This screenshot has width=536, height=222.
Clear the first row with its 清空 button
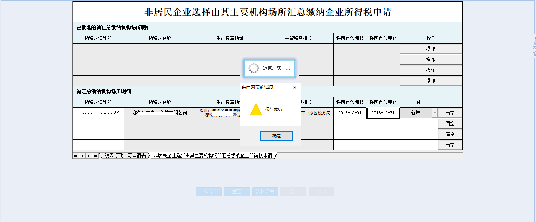(451, 113)
